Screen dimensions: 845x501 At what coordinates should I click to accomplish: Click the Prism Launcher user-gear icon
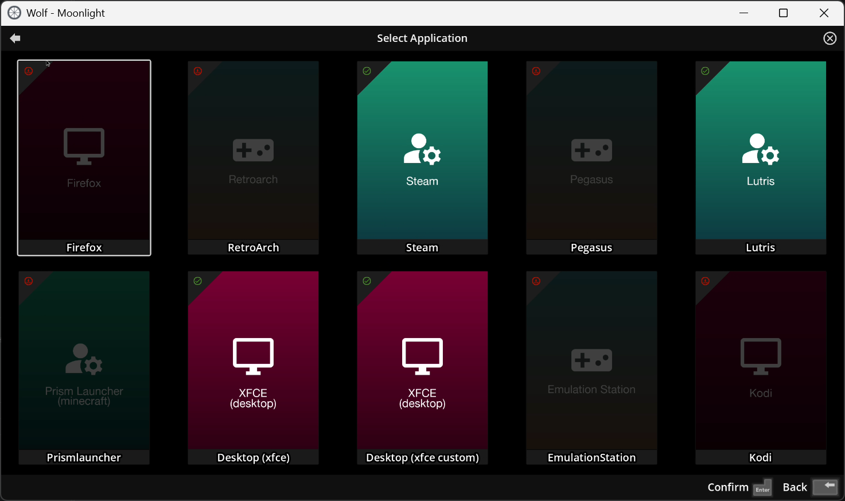(84, 359)
